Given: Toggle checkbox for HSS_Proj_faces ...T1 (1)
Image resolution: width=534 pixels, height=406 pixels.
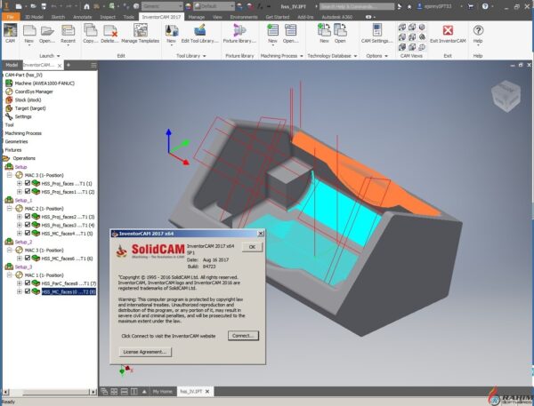Looking at the screenshot, I should [28, 183].
